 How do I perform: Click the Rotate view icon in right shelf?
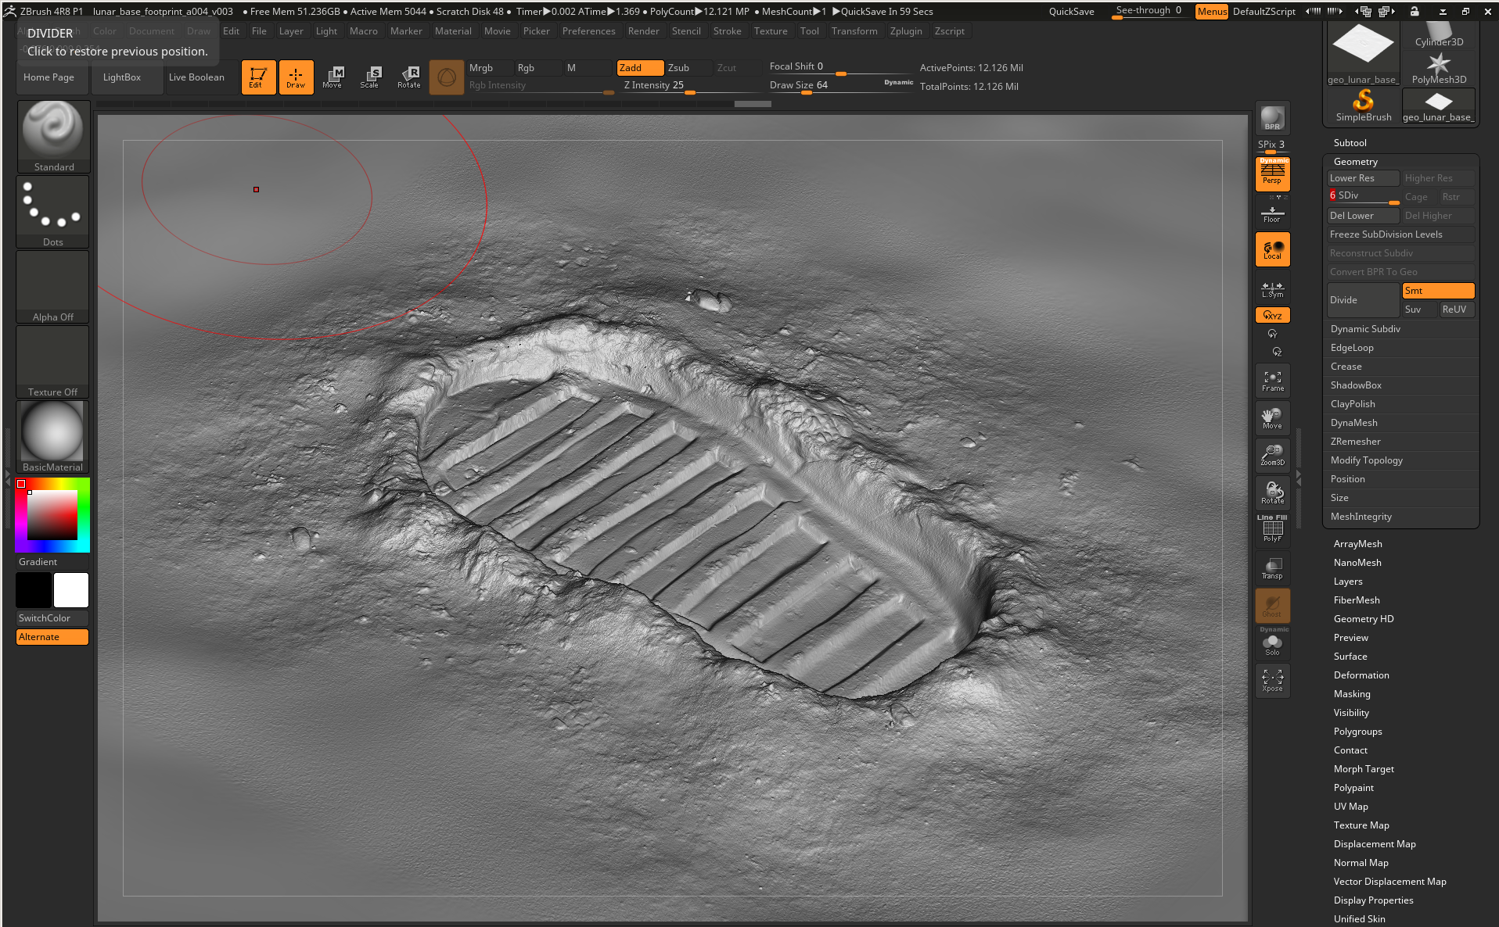pyautogui.click(x=1272, y=493)
